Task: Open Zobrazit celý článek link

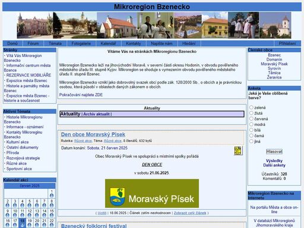Action: click(190, 213)
